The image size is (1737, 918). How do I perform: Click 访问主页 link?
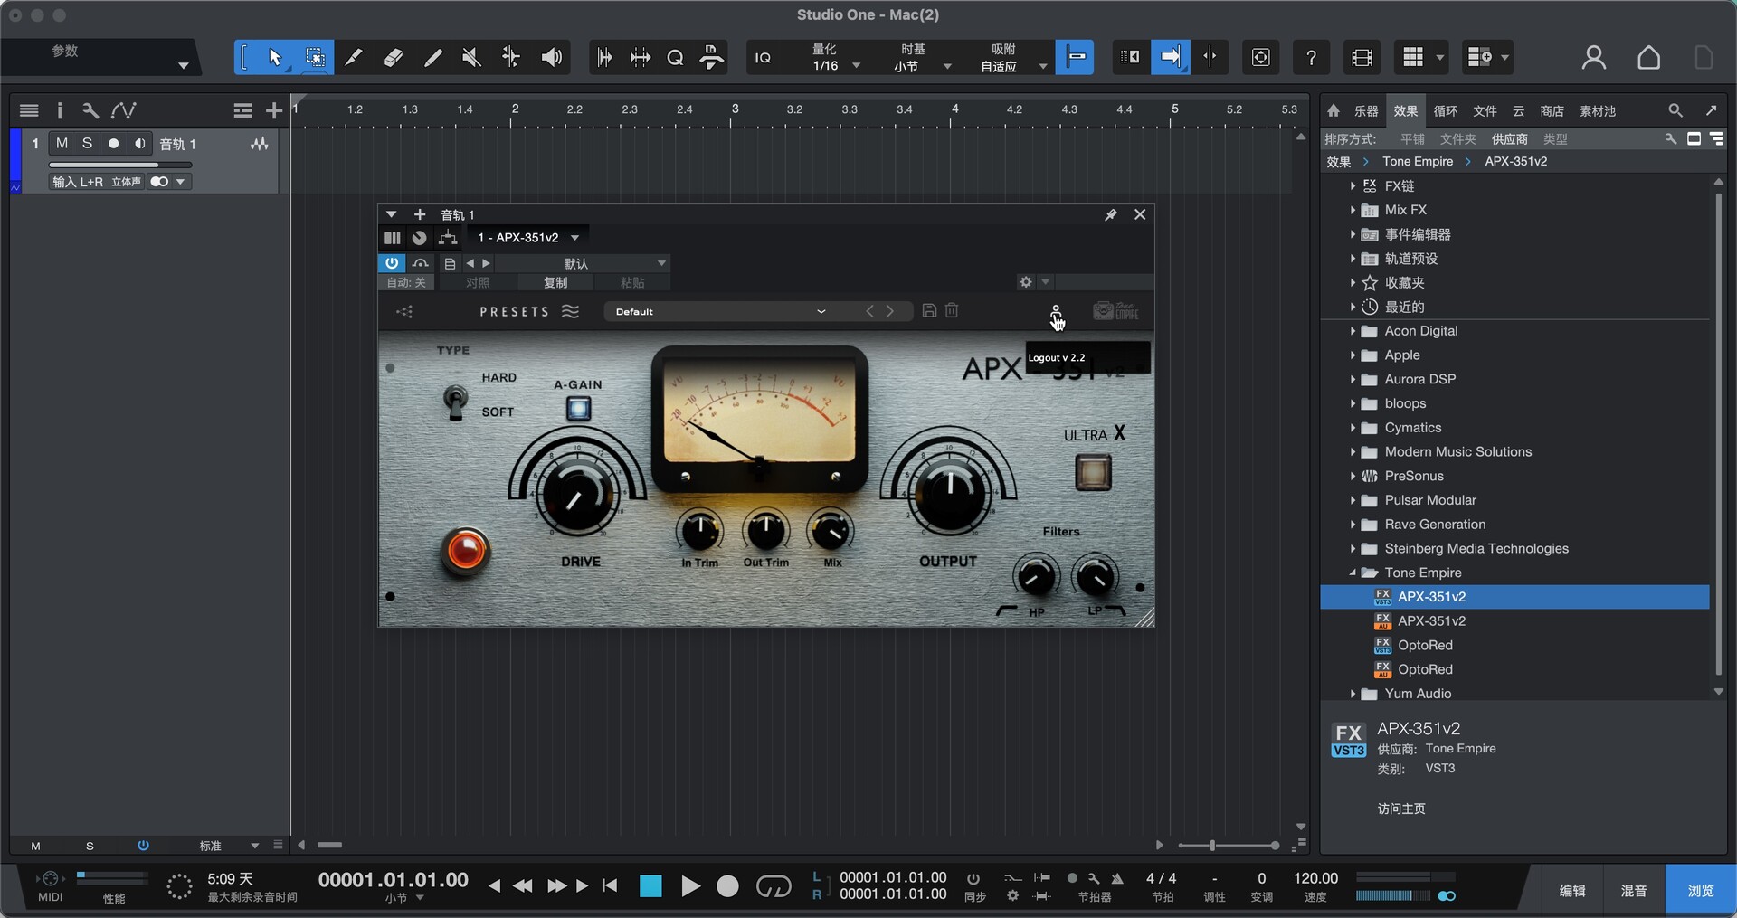click(1400, 809)
